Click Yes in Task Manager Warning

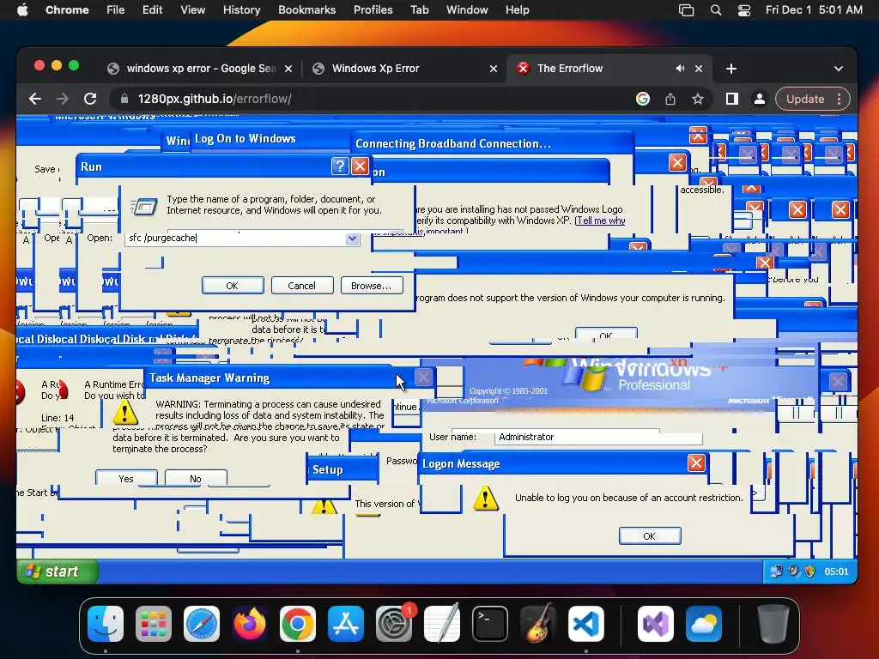coord(126,478)
